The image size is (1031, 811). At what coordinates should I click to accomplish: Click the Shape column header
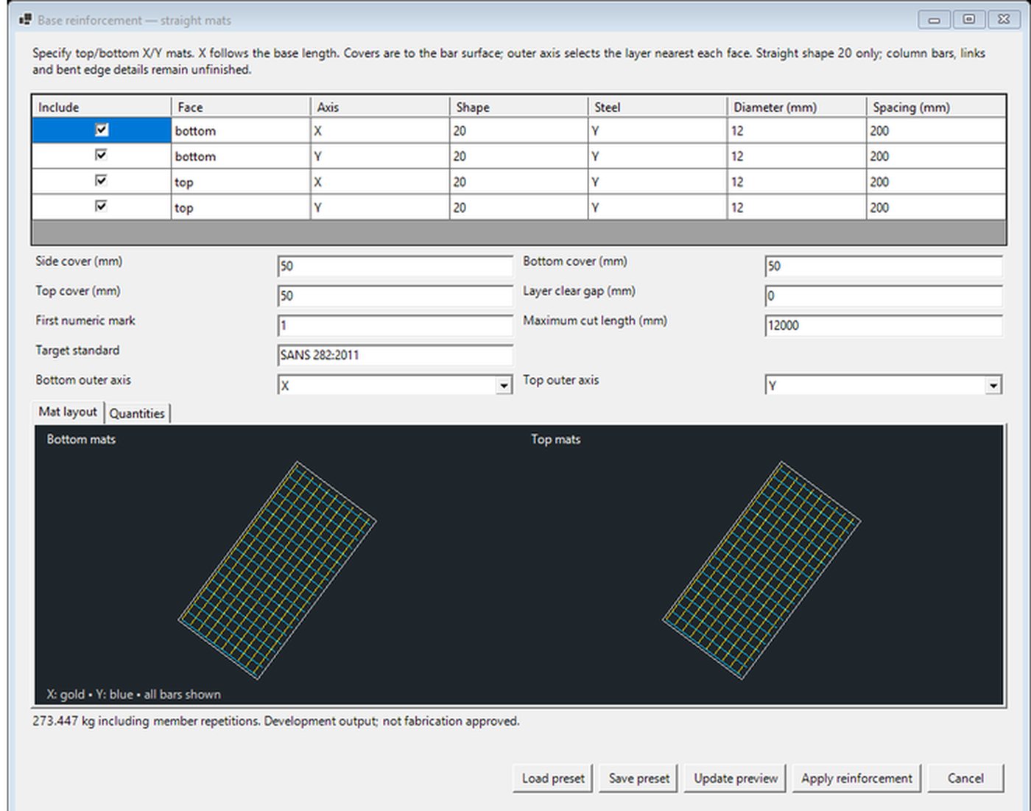519,107
